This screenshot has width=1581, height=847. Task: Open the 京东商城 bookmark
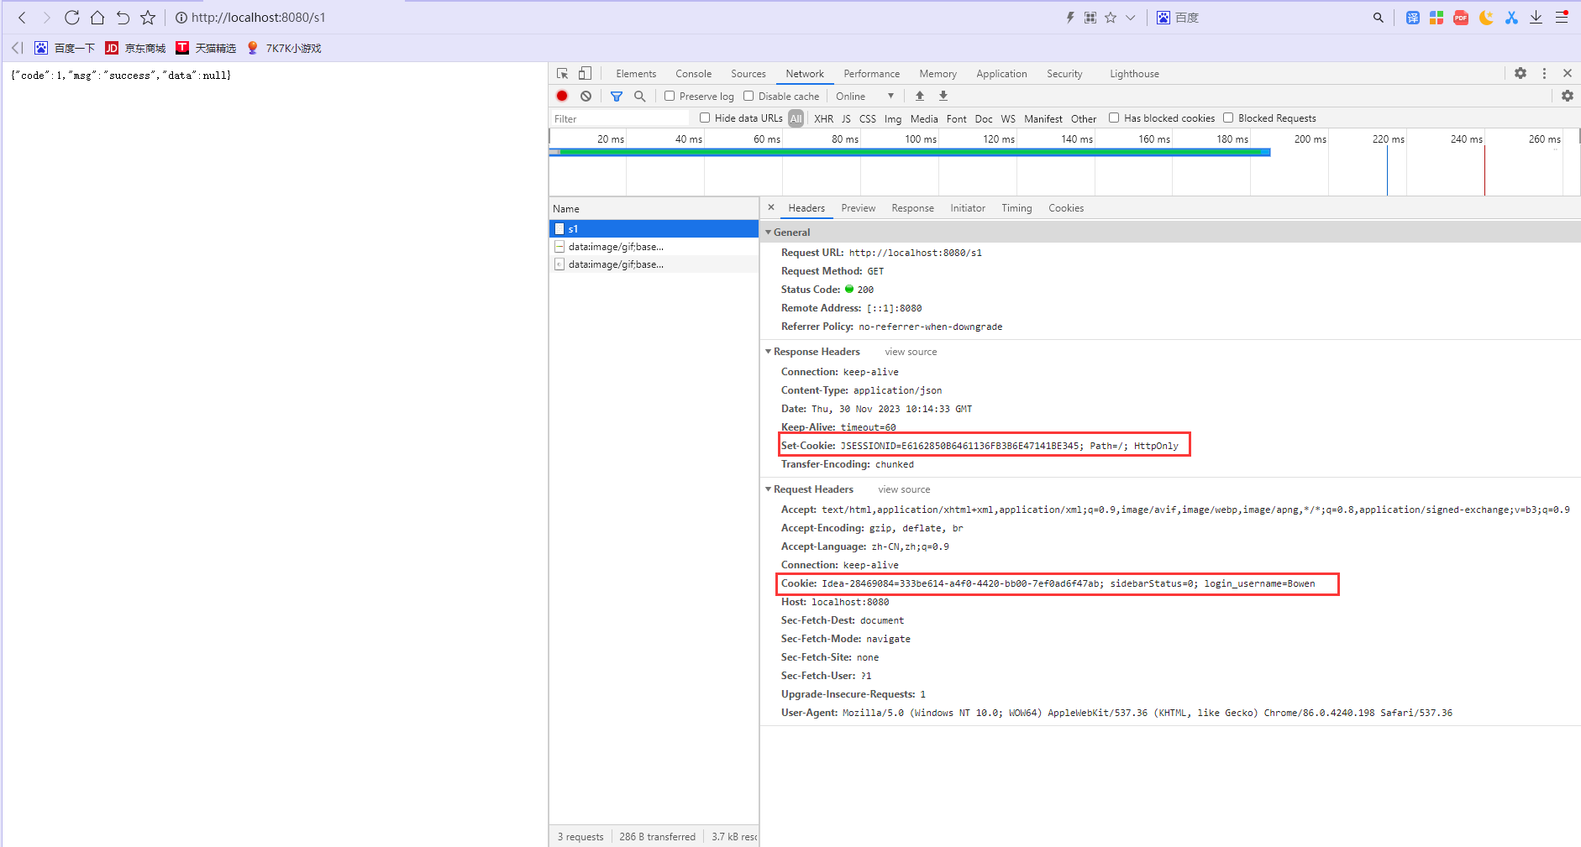pos(135,48)
